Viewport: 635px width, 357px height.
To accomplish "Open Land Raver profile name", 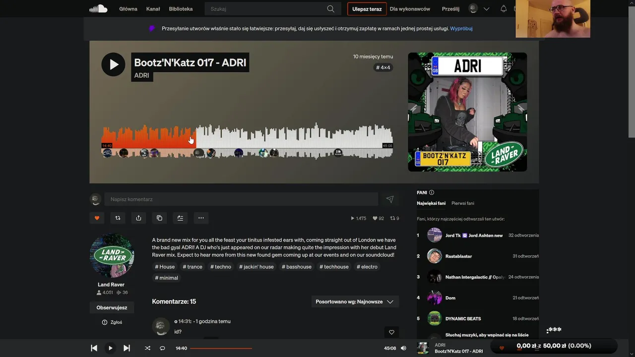I will pos(111,285).
